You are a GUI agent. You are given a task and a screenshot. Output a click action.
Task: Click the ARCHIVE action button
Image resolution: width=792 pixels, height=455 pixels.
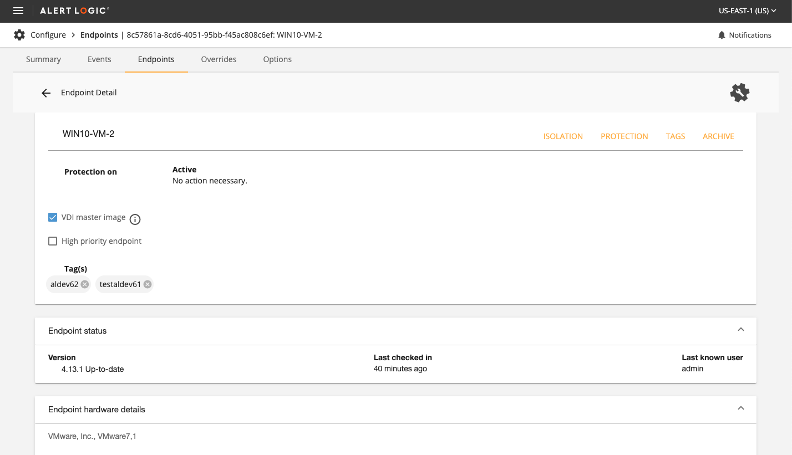tap(718, 136)
